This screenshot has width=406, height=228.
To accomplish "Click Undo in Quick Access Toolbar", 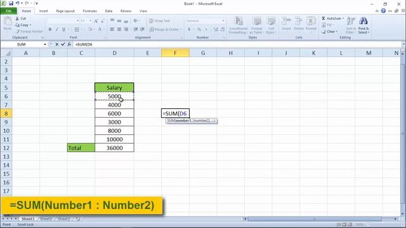I will 17,3.
